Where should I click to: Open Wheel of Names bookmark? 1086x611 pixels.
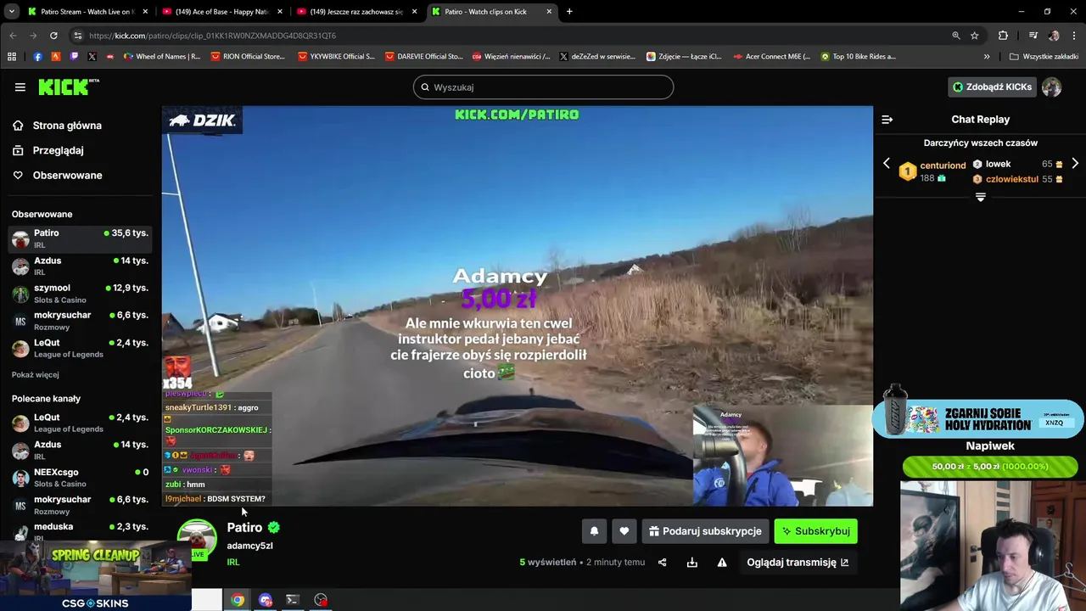pyautogui.click(x=162, y=57)
